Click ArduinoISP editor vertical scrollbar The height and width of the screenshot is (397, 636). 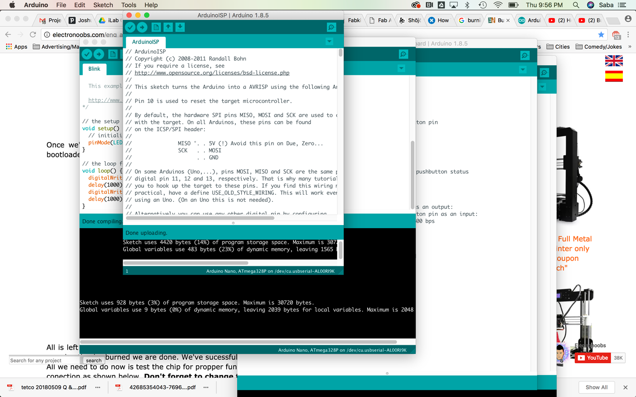pos(341,53)
